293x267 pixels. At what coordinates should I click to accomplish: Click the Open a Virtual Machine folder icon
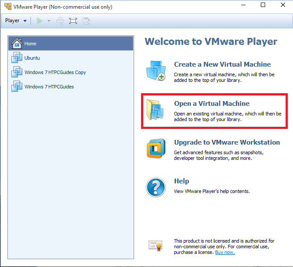tap(156, 110)
